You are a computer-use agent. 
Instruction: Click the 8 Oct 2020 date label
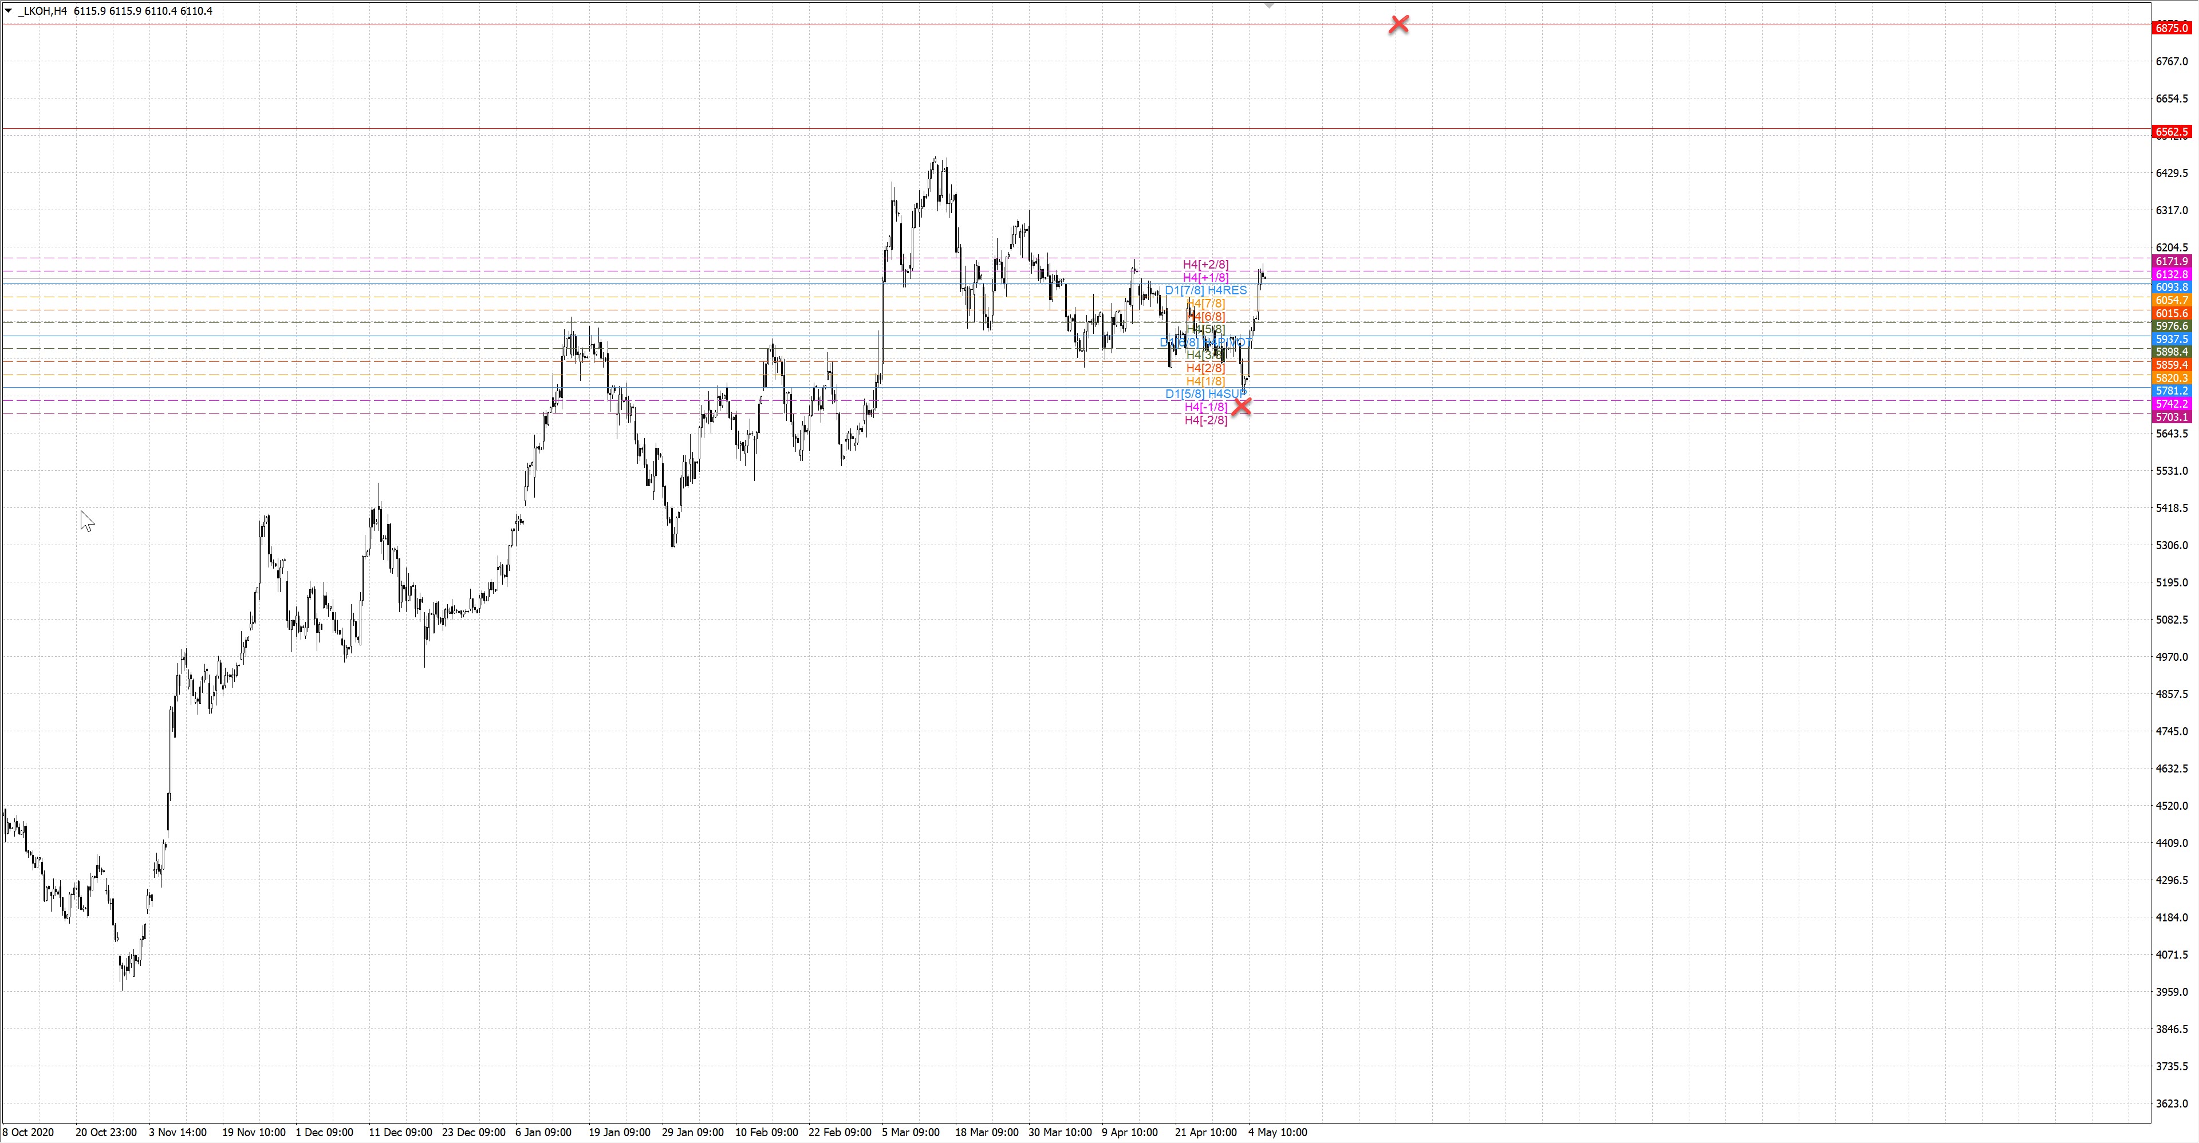[x=29, y=1132]
